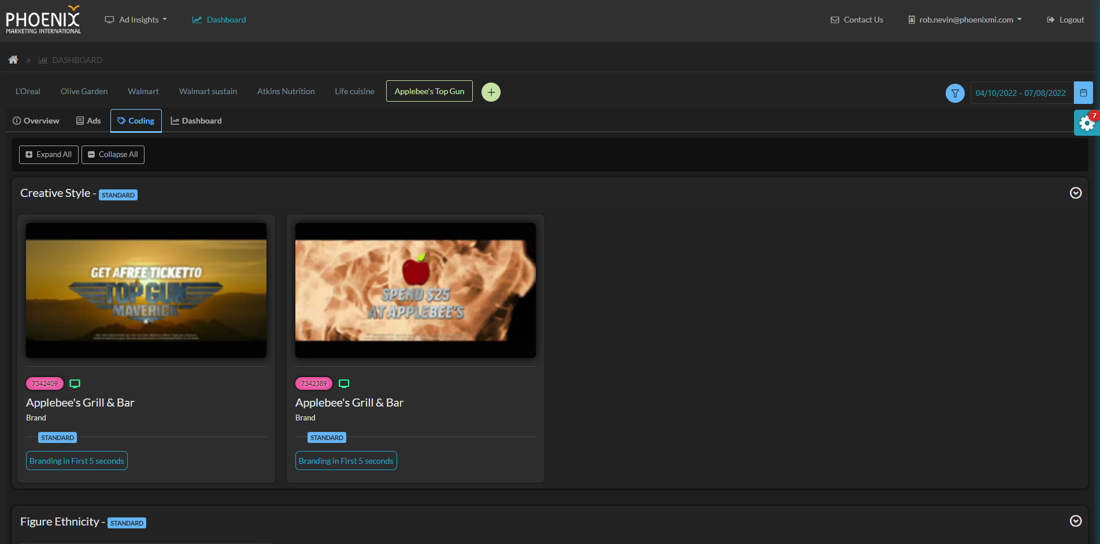Select the Walmart project tab

tap(143, 91)
